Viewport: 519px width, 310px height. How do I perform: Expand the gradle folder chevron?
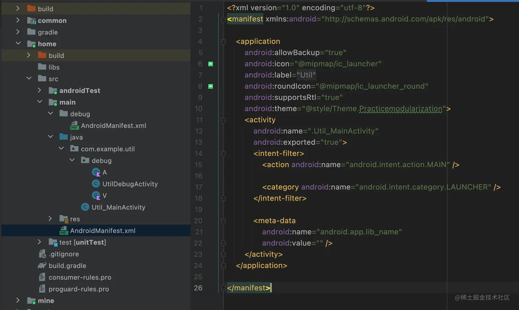coord(18,32)
